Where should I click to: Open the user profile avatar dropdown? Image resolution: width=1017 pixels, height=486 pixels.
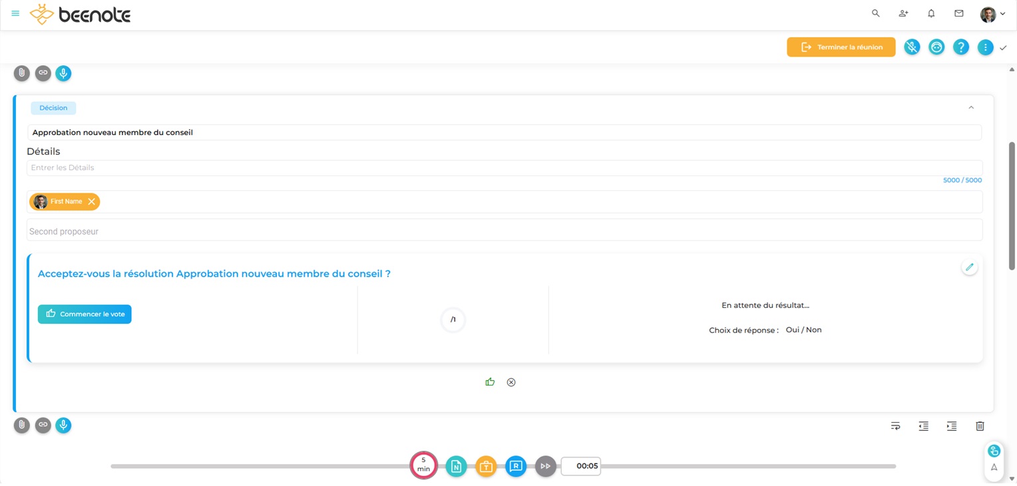pos(992,14)
